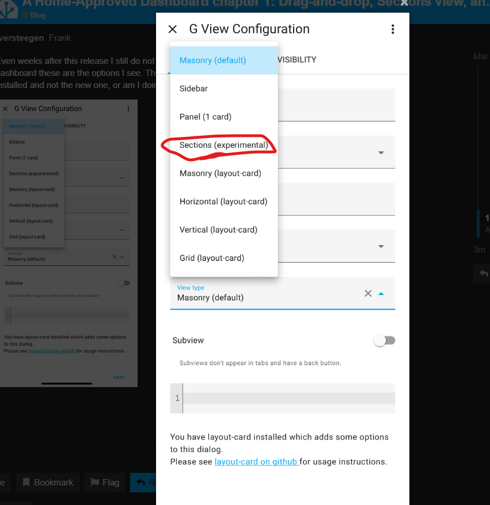The height and width of the screenshot is (505, 490).
Task: Collapse the View type dropdown with the up chevron
Action: (381, 293)
